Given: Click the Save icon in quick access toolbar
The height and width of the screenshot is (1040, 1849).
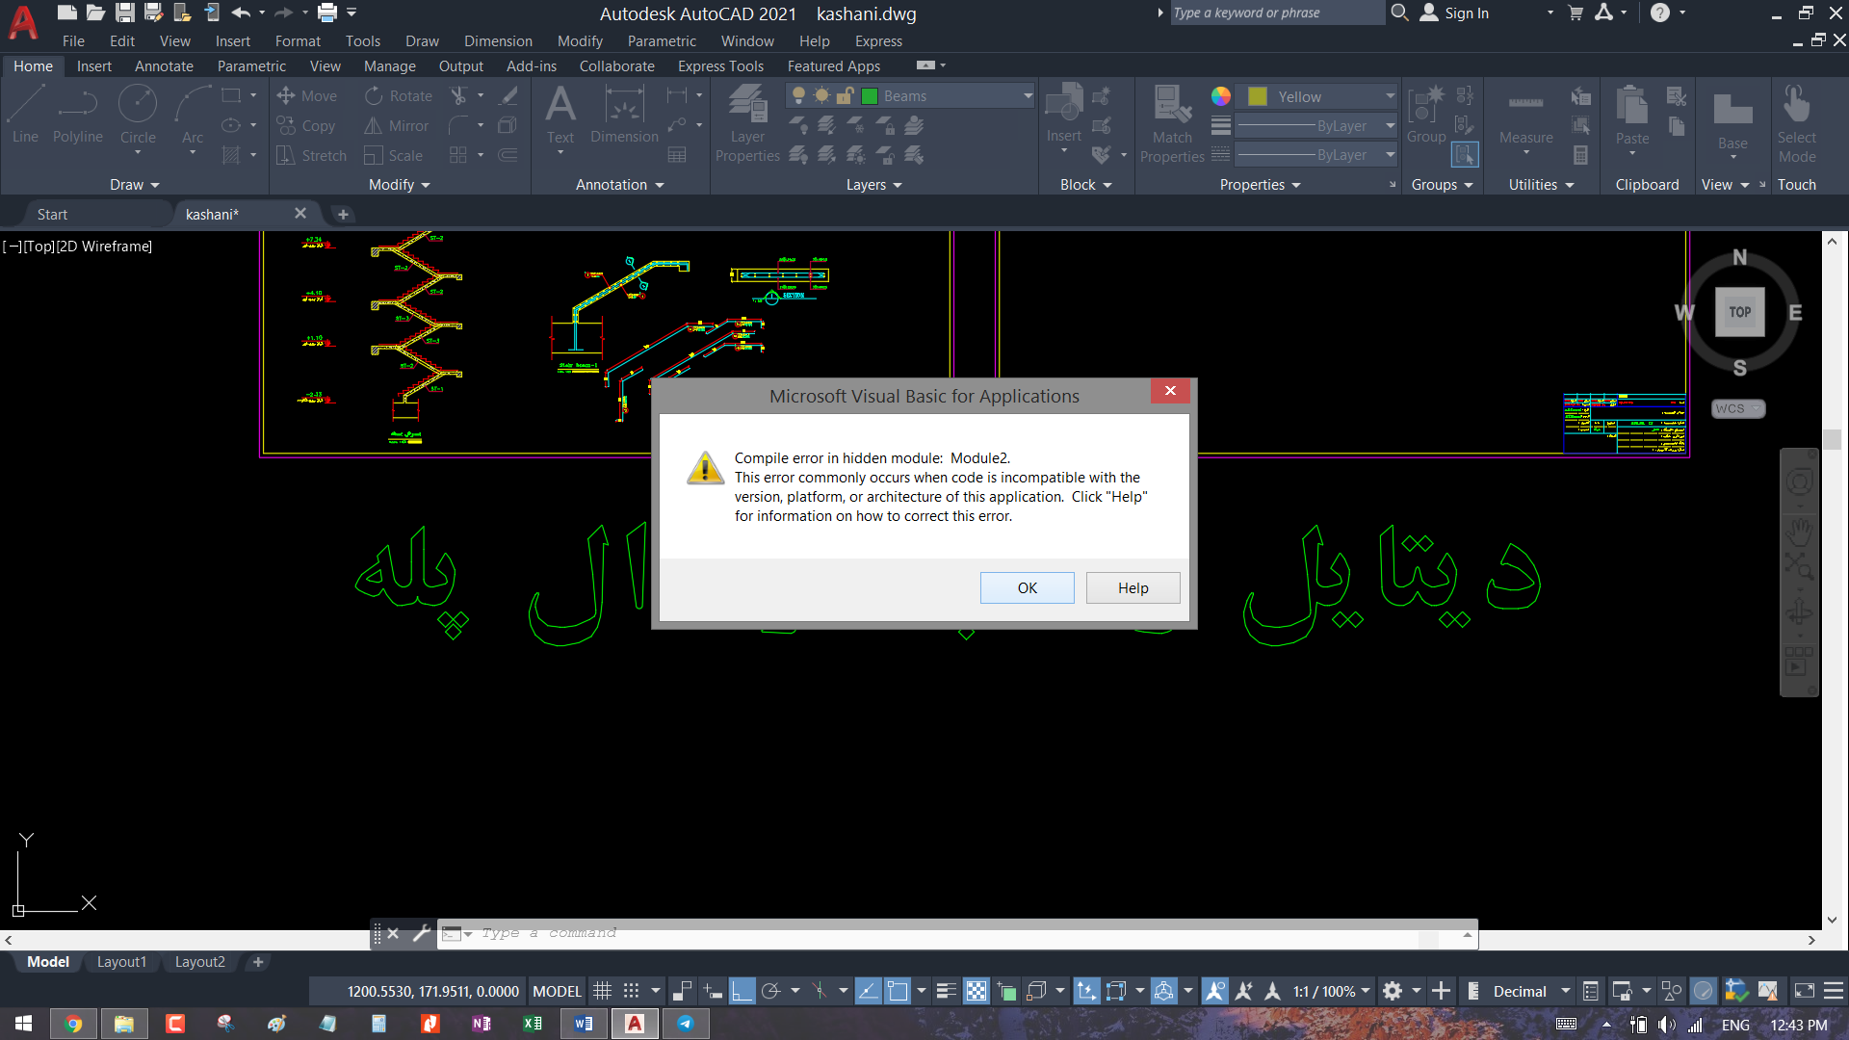Looking at the screenshot, I should (124, 13).
